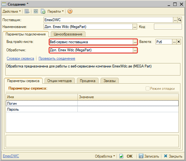Image resolution: width=186 pixels, height=161 pixels.
Task: Select the Проценка tab
Action: [x=87, y=81]
